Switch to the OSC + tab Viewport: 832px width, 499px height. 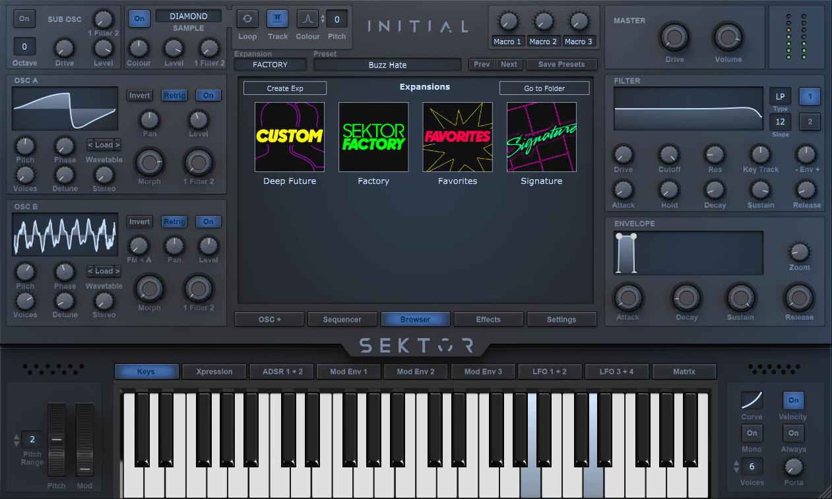(269, 320)
